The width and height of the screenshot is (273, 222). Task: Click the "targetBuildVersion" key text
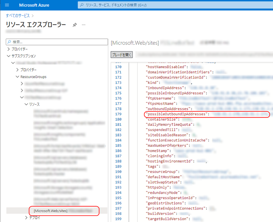tap(167, 219)
